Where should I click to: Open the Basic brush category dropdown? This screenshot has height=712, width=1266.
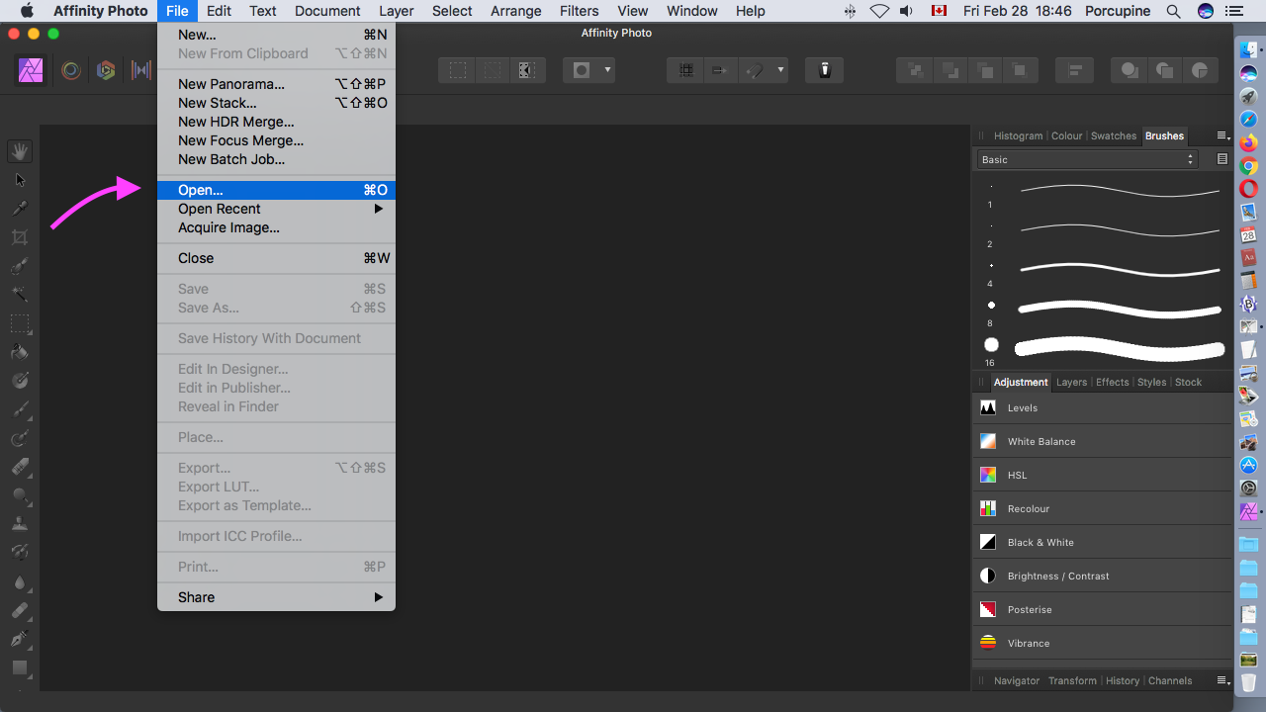tap(1087, 159)
